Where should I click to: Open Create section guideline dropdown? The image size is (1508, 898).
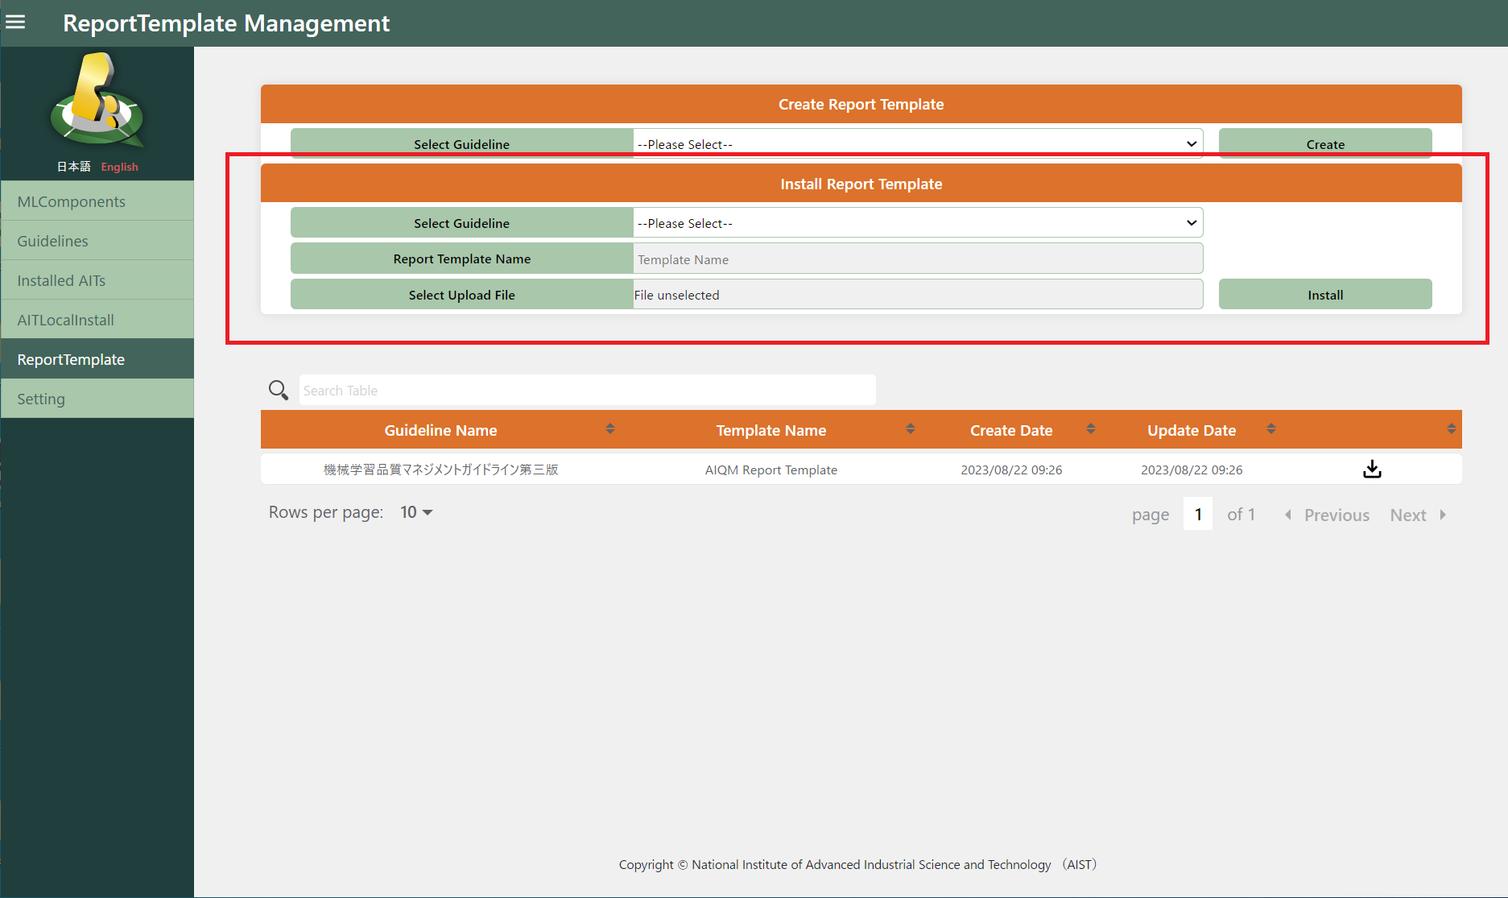tap(917, 144)
